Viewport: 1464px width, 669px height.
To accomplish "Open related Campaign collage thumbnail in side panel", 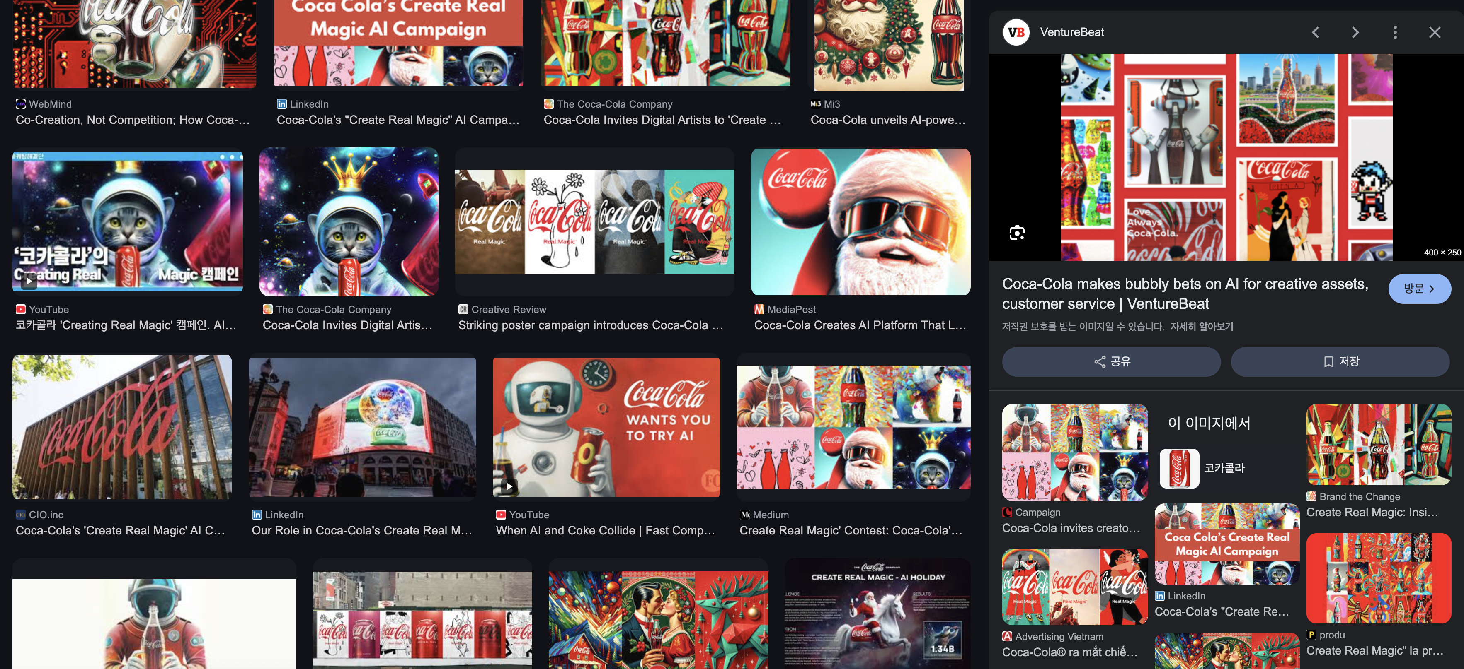I will click(1075, 452).
